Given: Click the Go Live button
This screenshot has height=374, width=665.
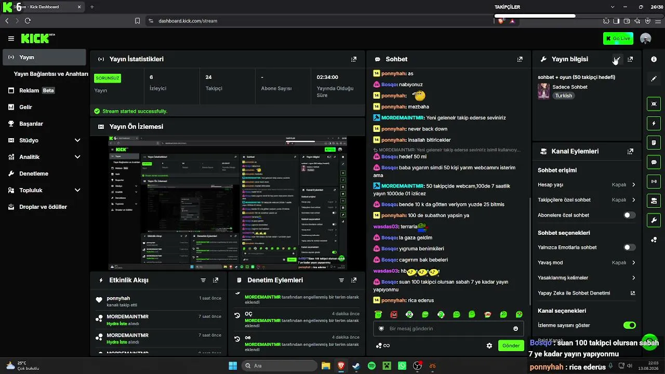Looking at the screenshot, I should pyautogui.click(x=618, y=38).
